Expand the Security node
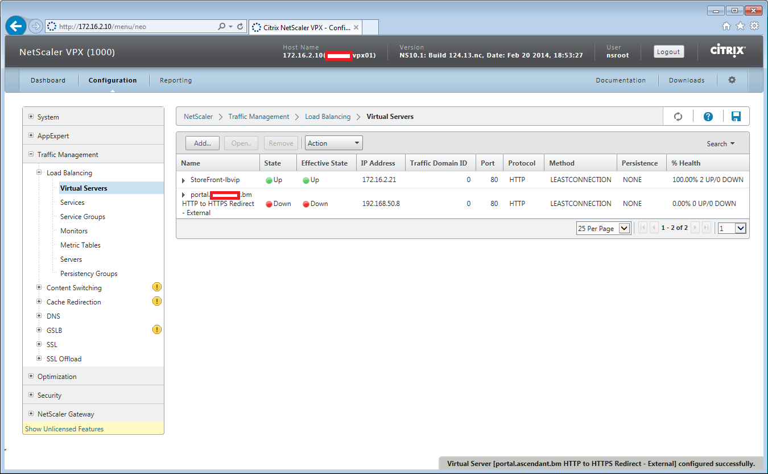The width and height of the screenshot is (768, 474). click(x=31, y=395)
